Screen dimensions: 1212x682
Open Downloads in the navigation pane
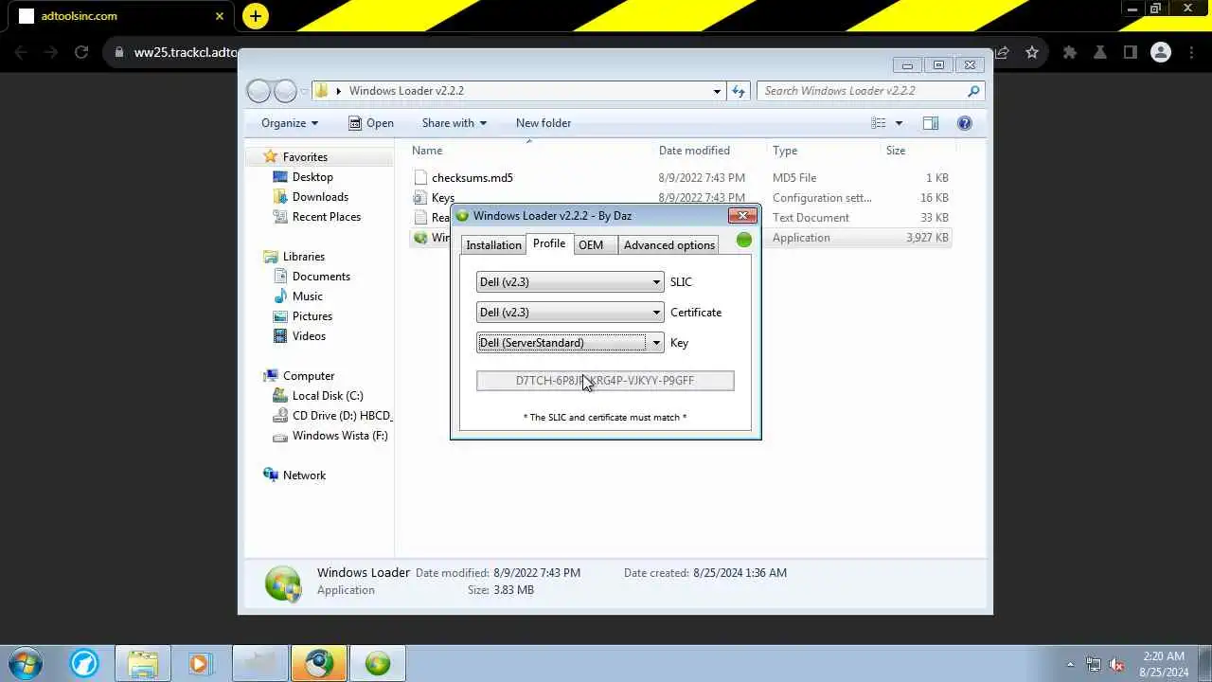(320, 197)
